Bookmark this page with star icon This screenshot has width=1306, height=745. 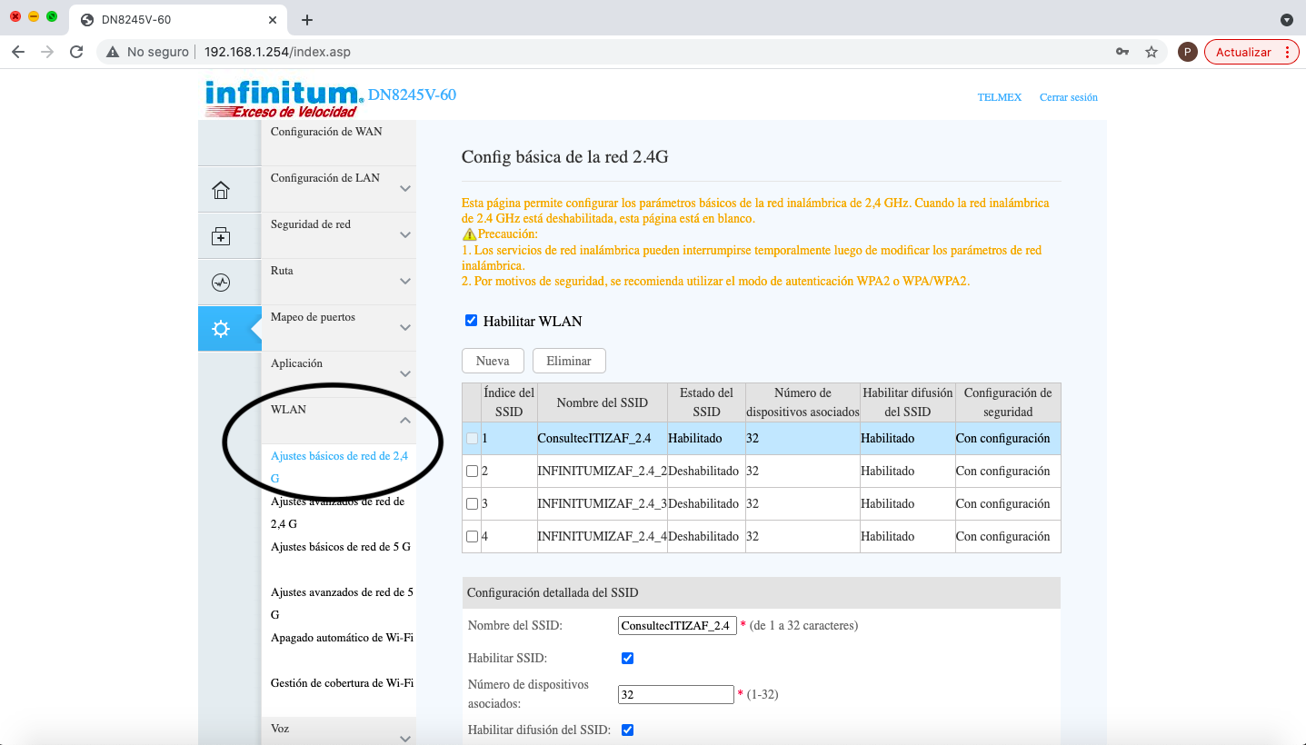point(1151,52)
